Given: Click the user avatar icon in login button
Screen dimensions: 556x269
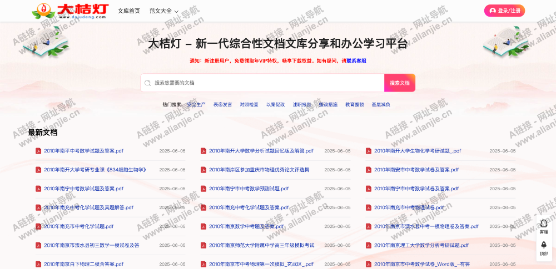Looking at the screenshot, I should coord(493,11).
